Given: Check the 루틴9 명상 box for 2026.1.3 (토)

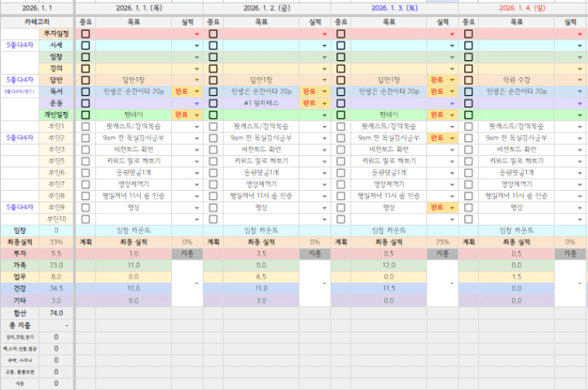Looking at the screenshot, I should 340,208.
